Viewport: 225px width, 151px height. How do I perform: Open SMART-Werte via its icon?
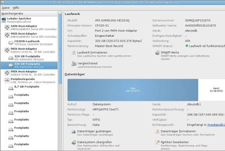157,53
